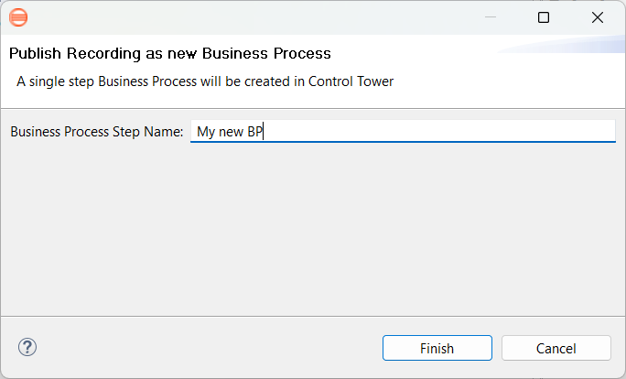Click Finish to publish the Business Process
The width and height of the screenshot is (626, 379).
[437, 348]
